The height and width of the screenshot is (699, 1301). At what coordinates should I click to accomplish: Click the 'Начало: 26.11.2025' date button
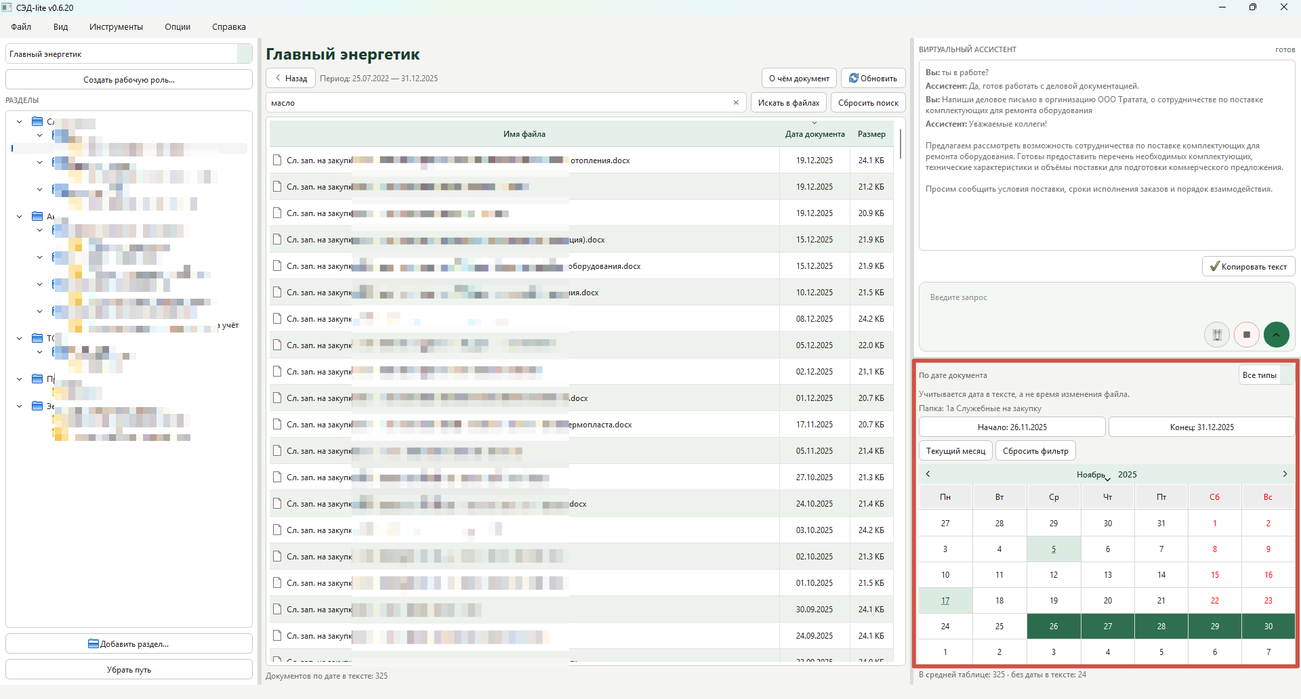[x=1012, y=427]
